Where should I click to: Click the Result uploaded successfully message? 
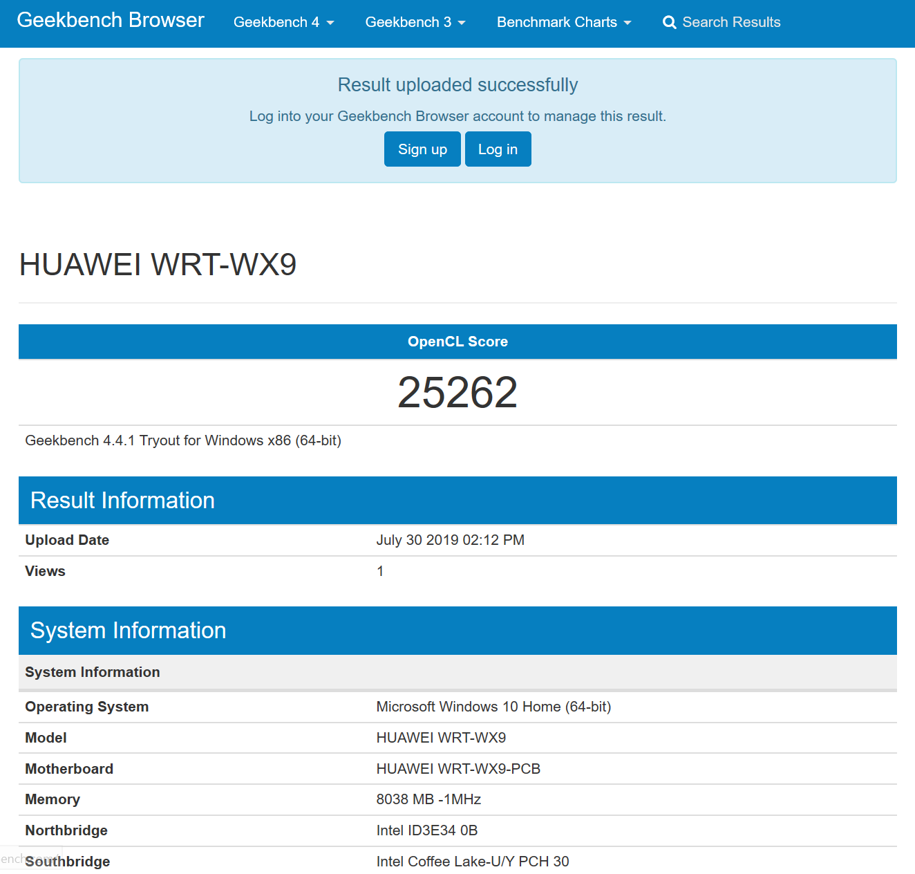(457, 85)
